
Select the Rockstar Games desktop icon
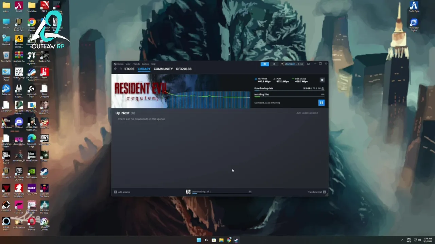19,41
